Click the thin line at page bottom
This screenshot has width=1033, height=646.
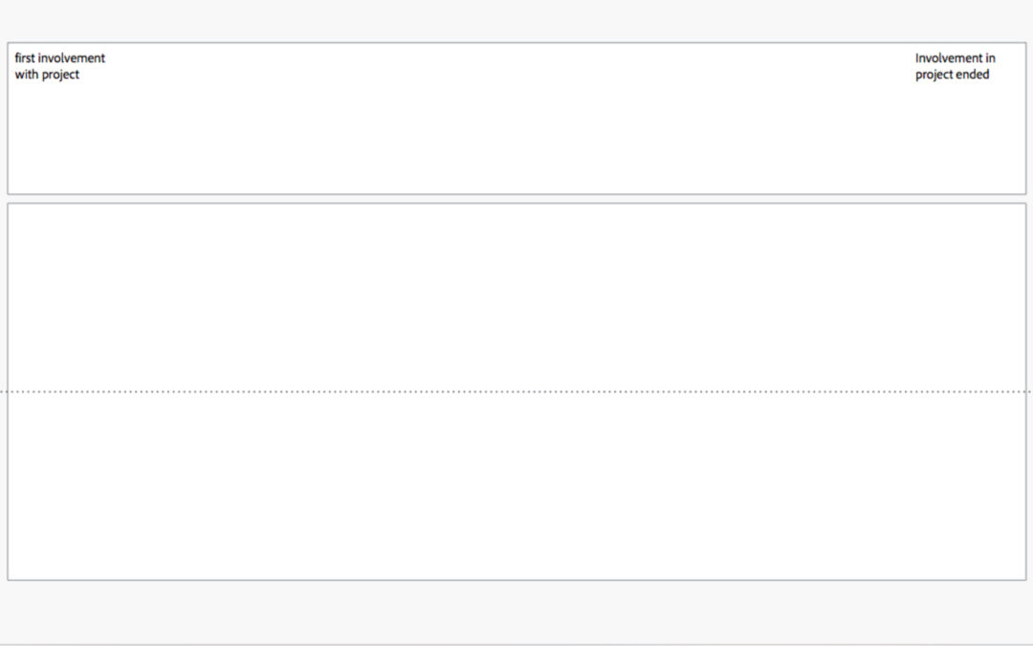coord(516,644)
